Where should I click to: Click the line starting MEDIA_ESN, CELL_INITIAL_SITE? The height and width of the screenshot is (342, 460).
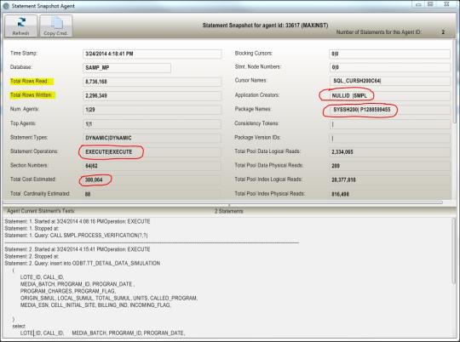(95, 305)
